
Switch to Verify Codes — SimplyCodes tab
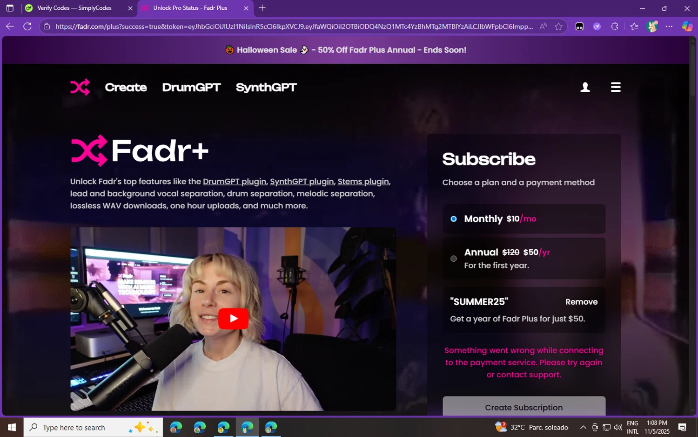pos(79,8)
